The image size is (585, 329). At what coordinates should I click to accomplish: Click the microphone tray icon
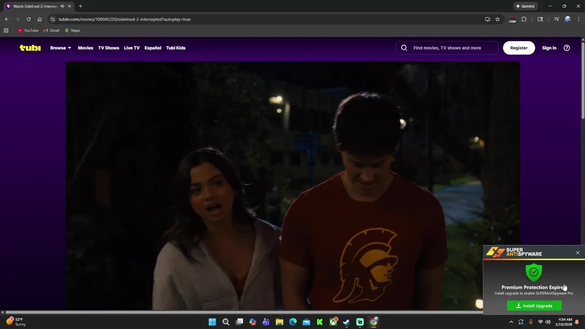tap(531, 322)
